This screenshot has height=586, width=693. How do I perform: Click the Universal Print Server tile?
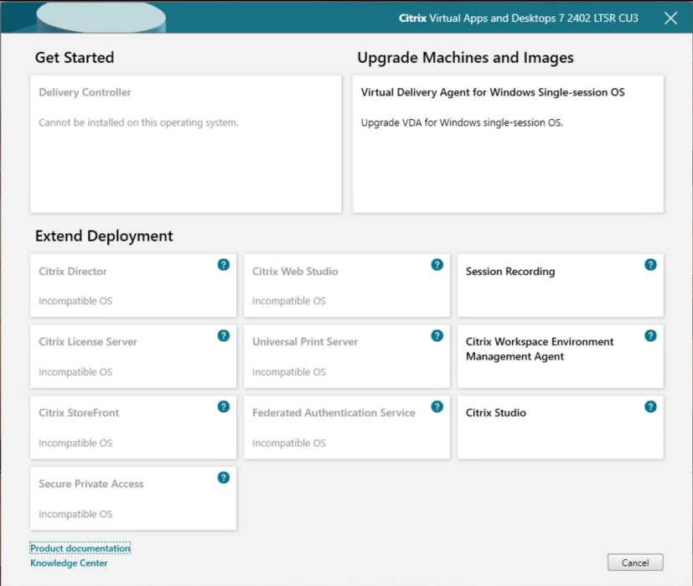click(347, 356)
